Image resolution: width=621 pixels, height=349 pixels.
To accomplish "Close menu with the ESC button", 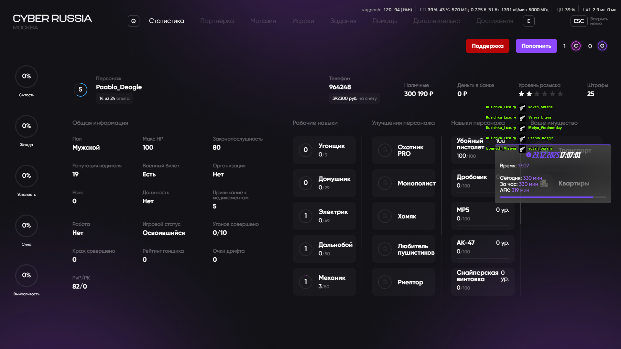I will coord(579,21).
